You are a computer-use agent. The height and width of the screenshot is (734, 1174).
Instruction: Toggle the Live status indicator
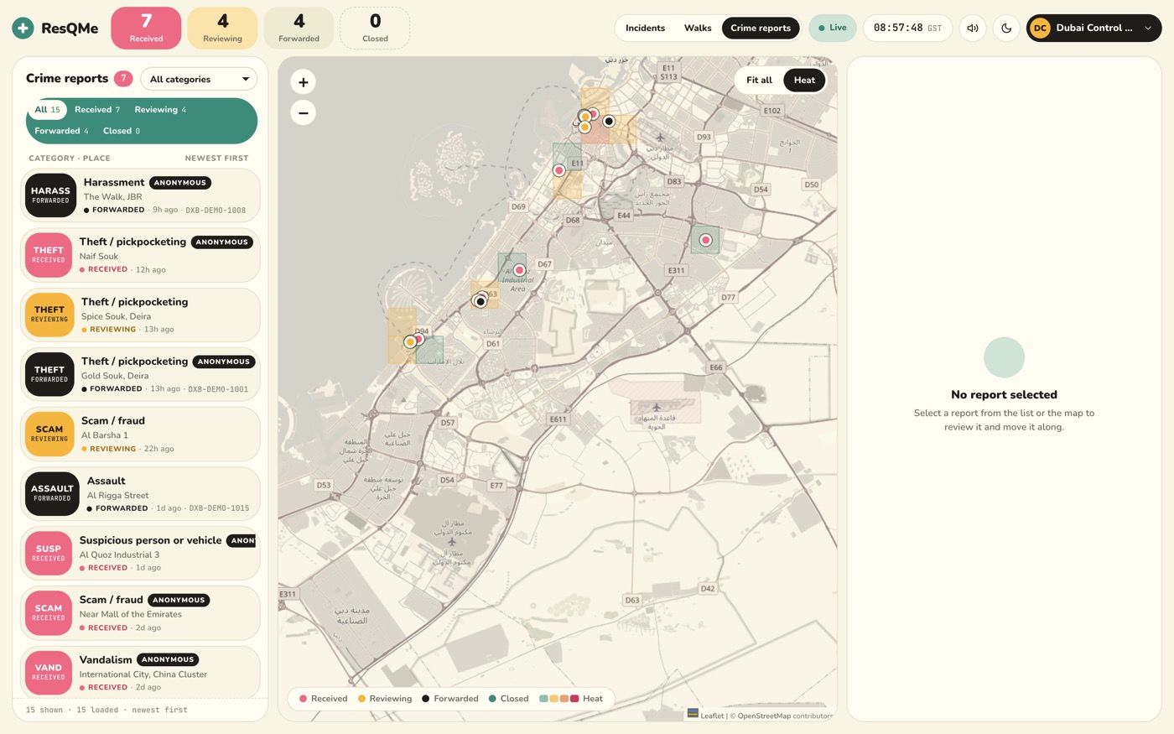click(833, 28)
